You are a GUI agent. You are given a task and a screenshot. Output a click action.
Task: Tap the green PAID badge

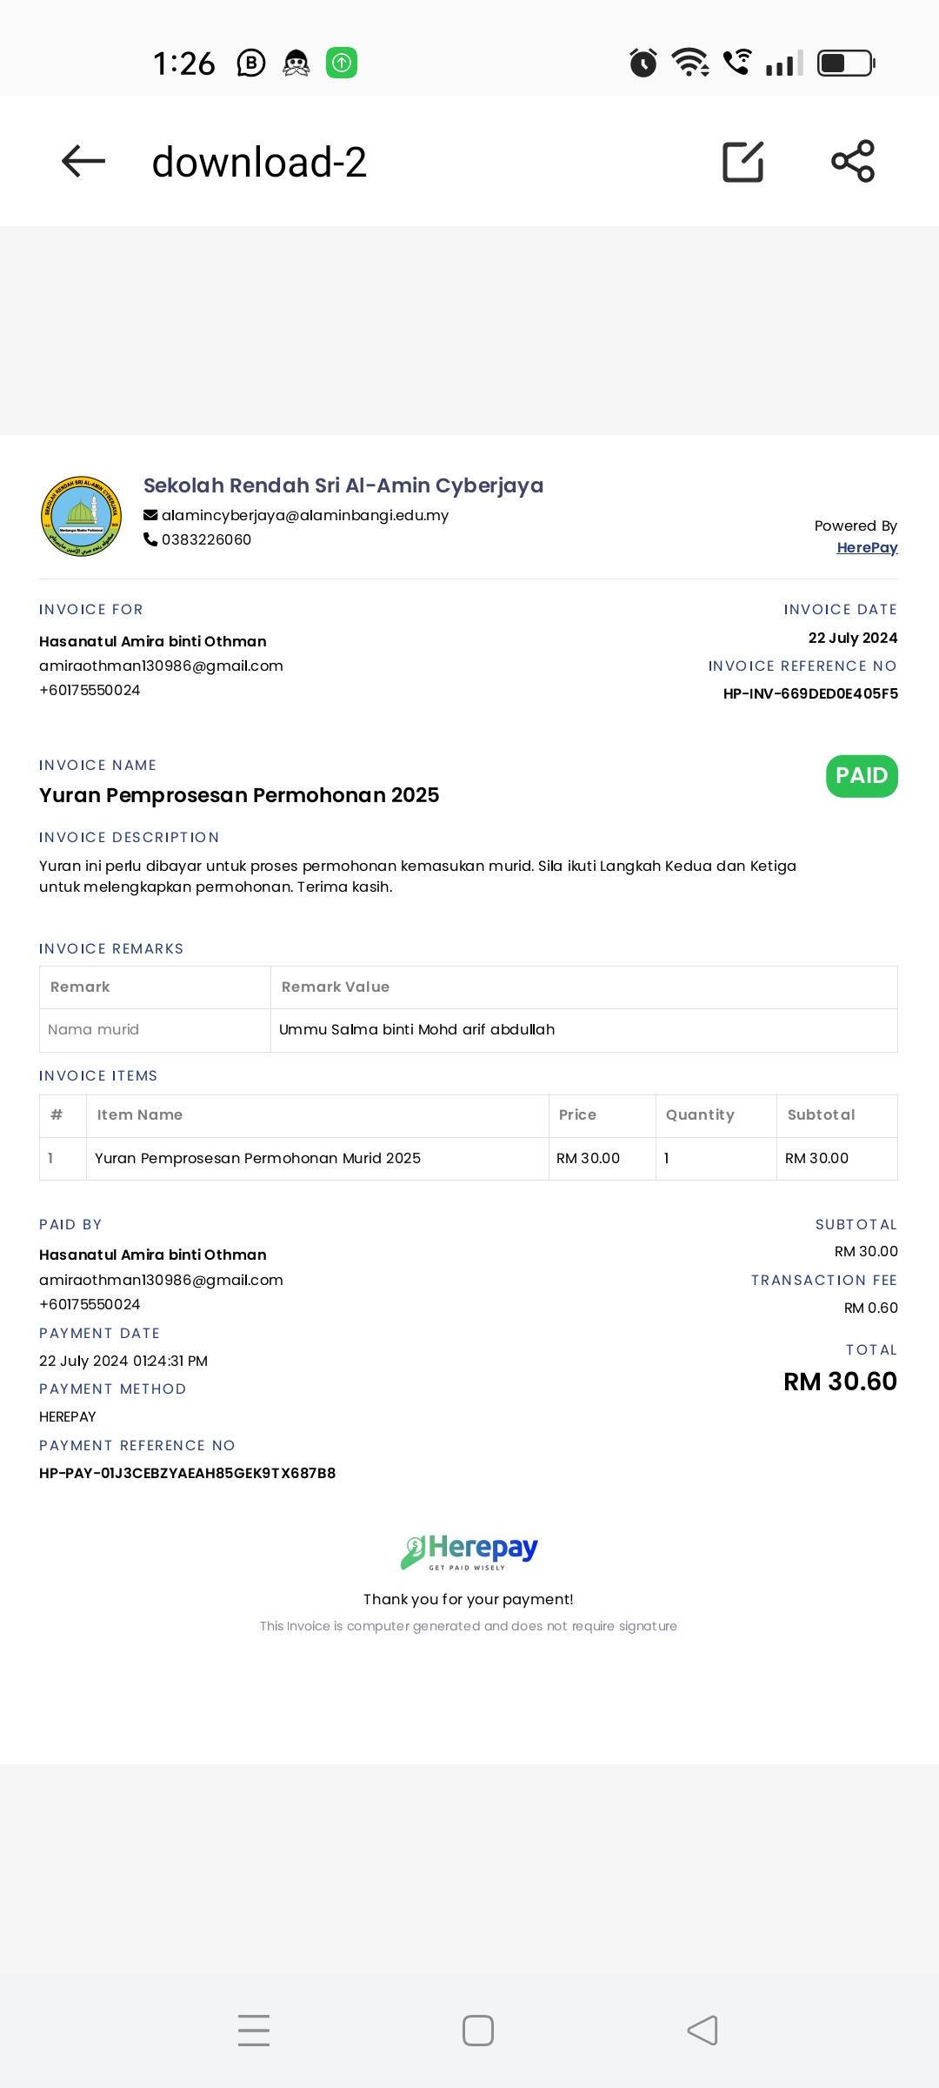tap(862, 775)
